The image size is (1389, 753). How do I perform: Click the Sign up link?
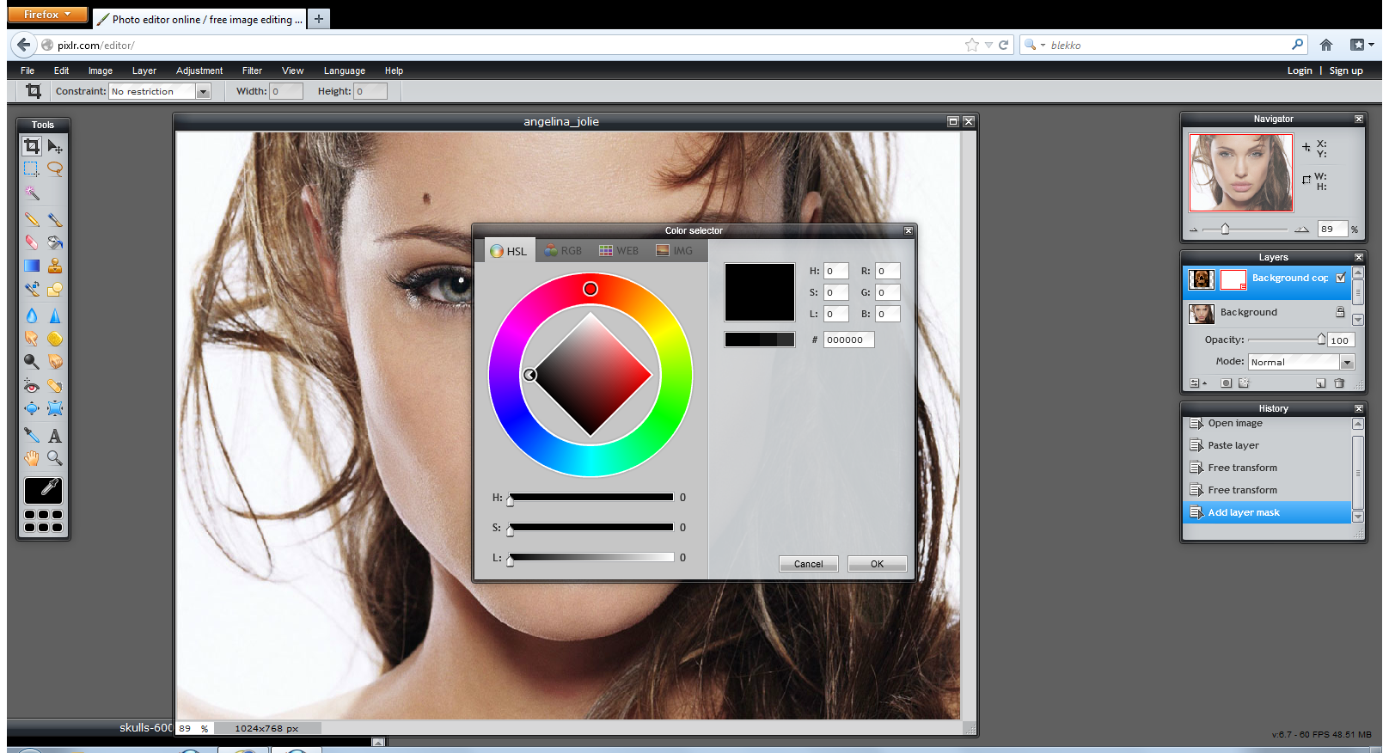[x=1346, y=70]
